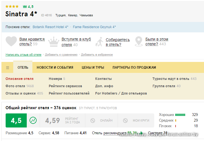Select the ОТЕЛЬ tab
204x141 pixels.
pyautogui.click(x=23, y=67)
